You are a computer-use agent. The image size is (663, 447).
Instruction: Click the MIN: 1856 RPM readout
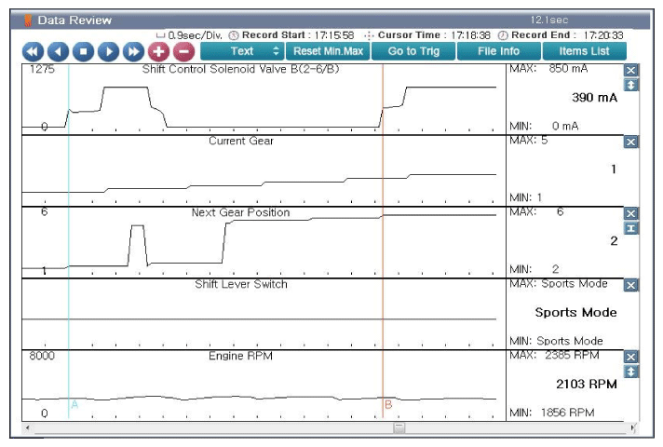coord(552,413)
